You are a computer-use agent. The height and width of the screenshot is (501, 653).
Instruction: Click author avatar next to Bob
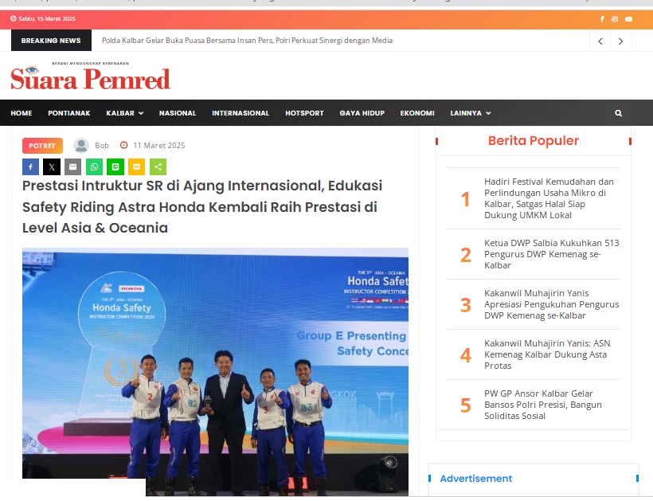[x=81, y=145]
